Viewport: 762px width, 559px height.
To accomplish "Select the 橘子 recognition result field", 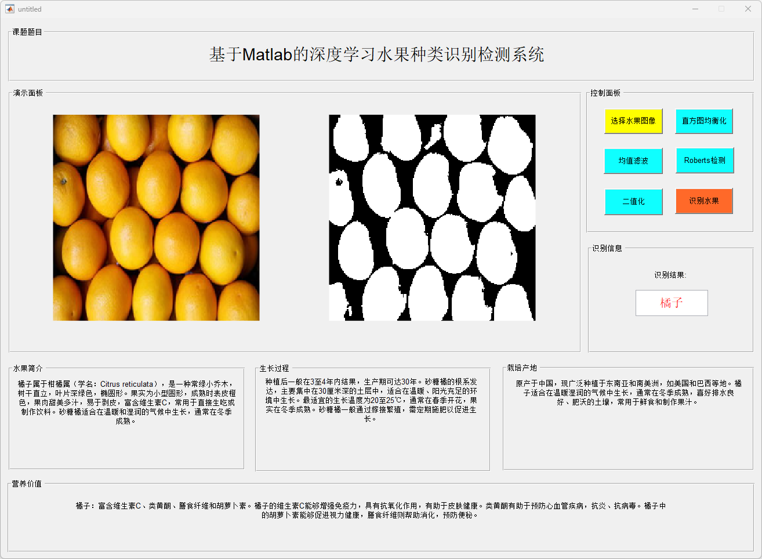I will click(672, 303).
